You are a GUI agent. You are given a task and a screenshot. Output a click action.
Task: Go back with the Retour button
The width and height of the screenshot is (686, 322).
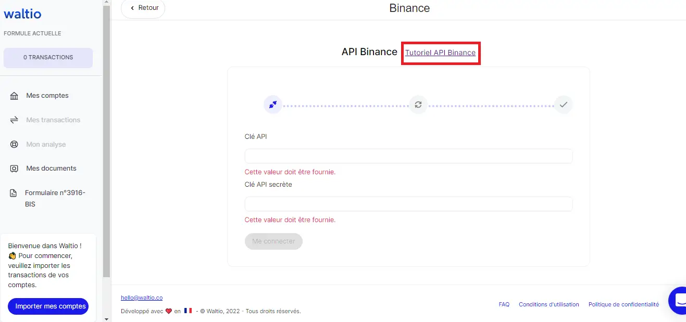pyautogui.click(x=143, y=8)
